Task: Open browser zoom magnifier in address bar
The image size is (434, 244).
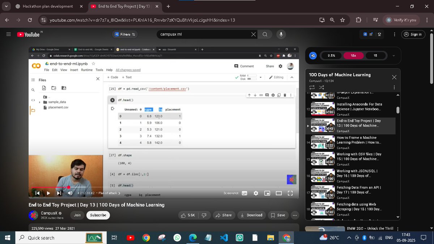Action: 332,20
